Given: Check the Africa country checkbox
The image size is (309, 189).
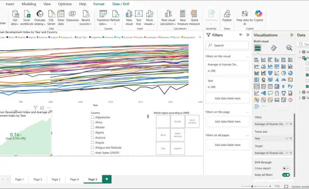Looking at the screenshot, I should click(92, 122).
